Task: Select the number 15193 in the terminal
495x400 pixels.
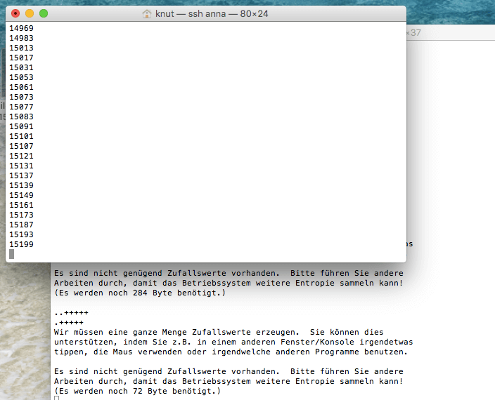Action: 21,234
